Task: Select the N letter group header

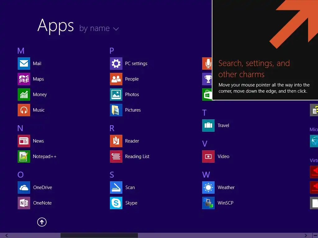Action: pos(20,128)
